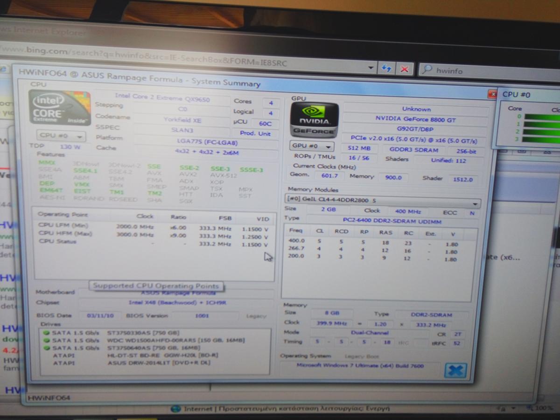Image resolution: width=560 pixels, height=420 pixels.
Task: Click the NVIDIA GeForce 8800 GT name field
Action: (x=416, y=119)
